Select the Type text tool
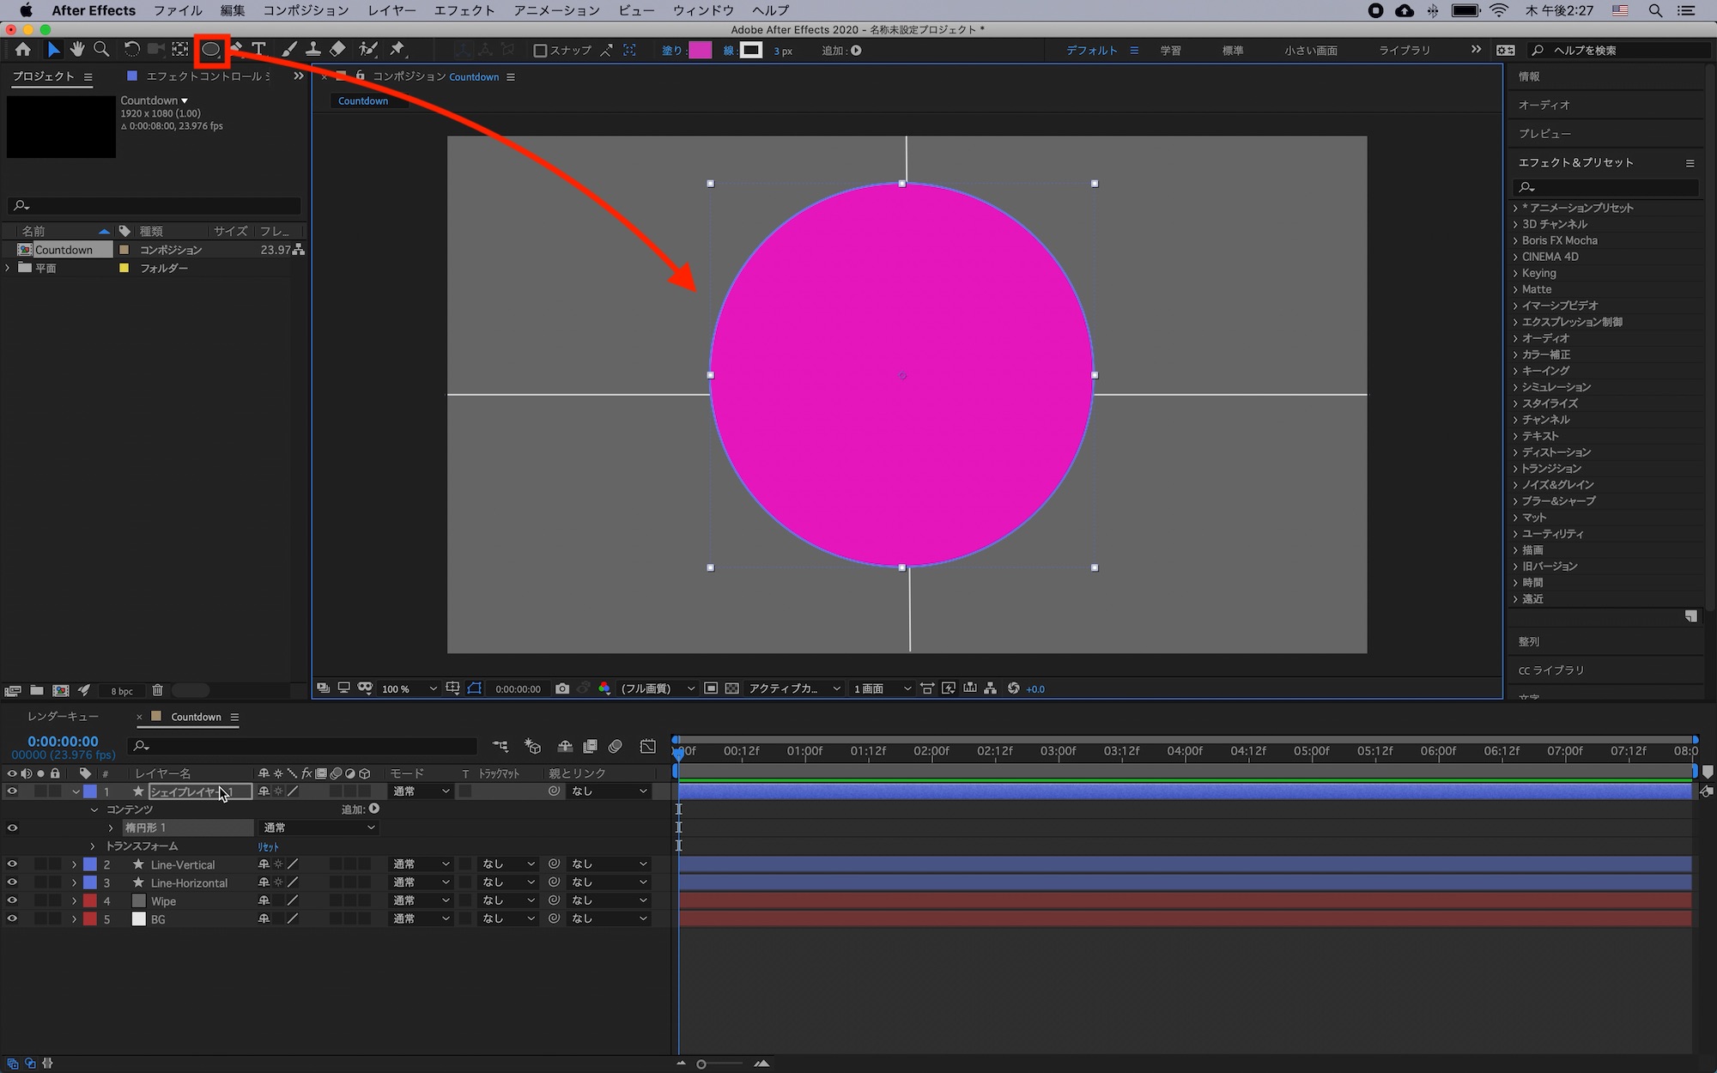Viewport: 1717px width, 1073px height. click(258, 50)
